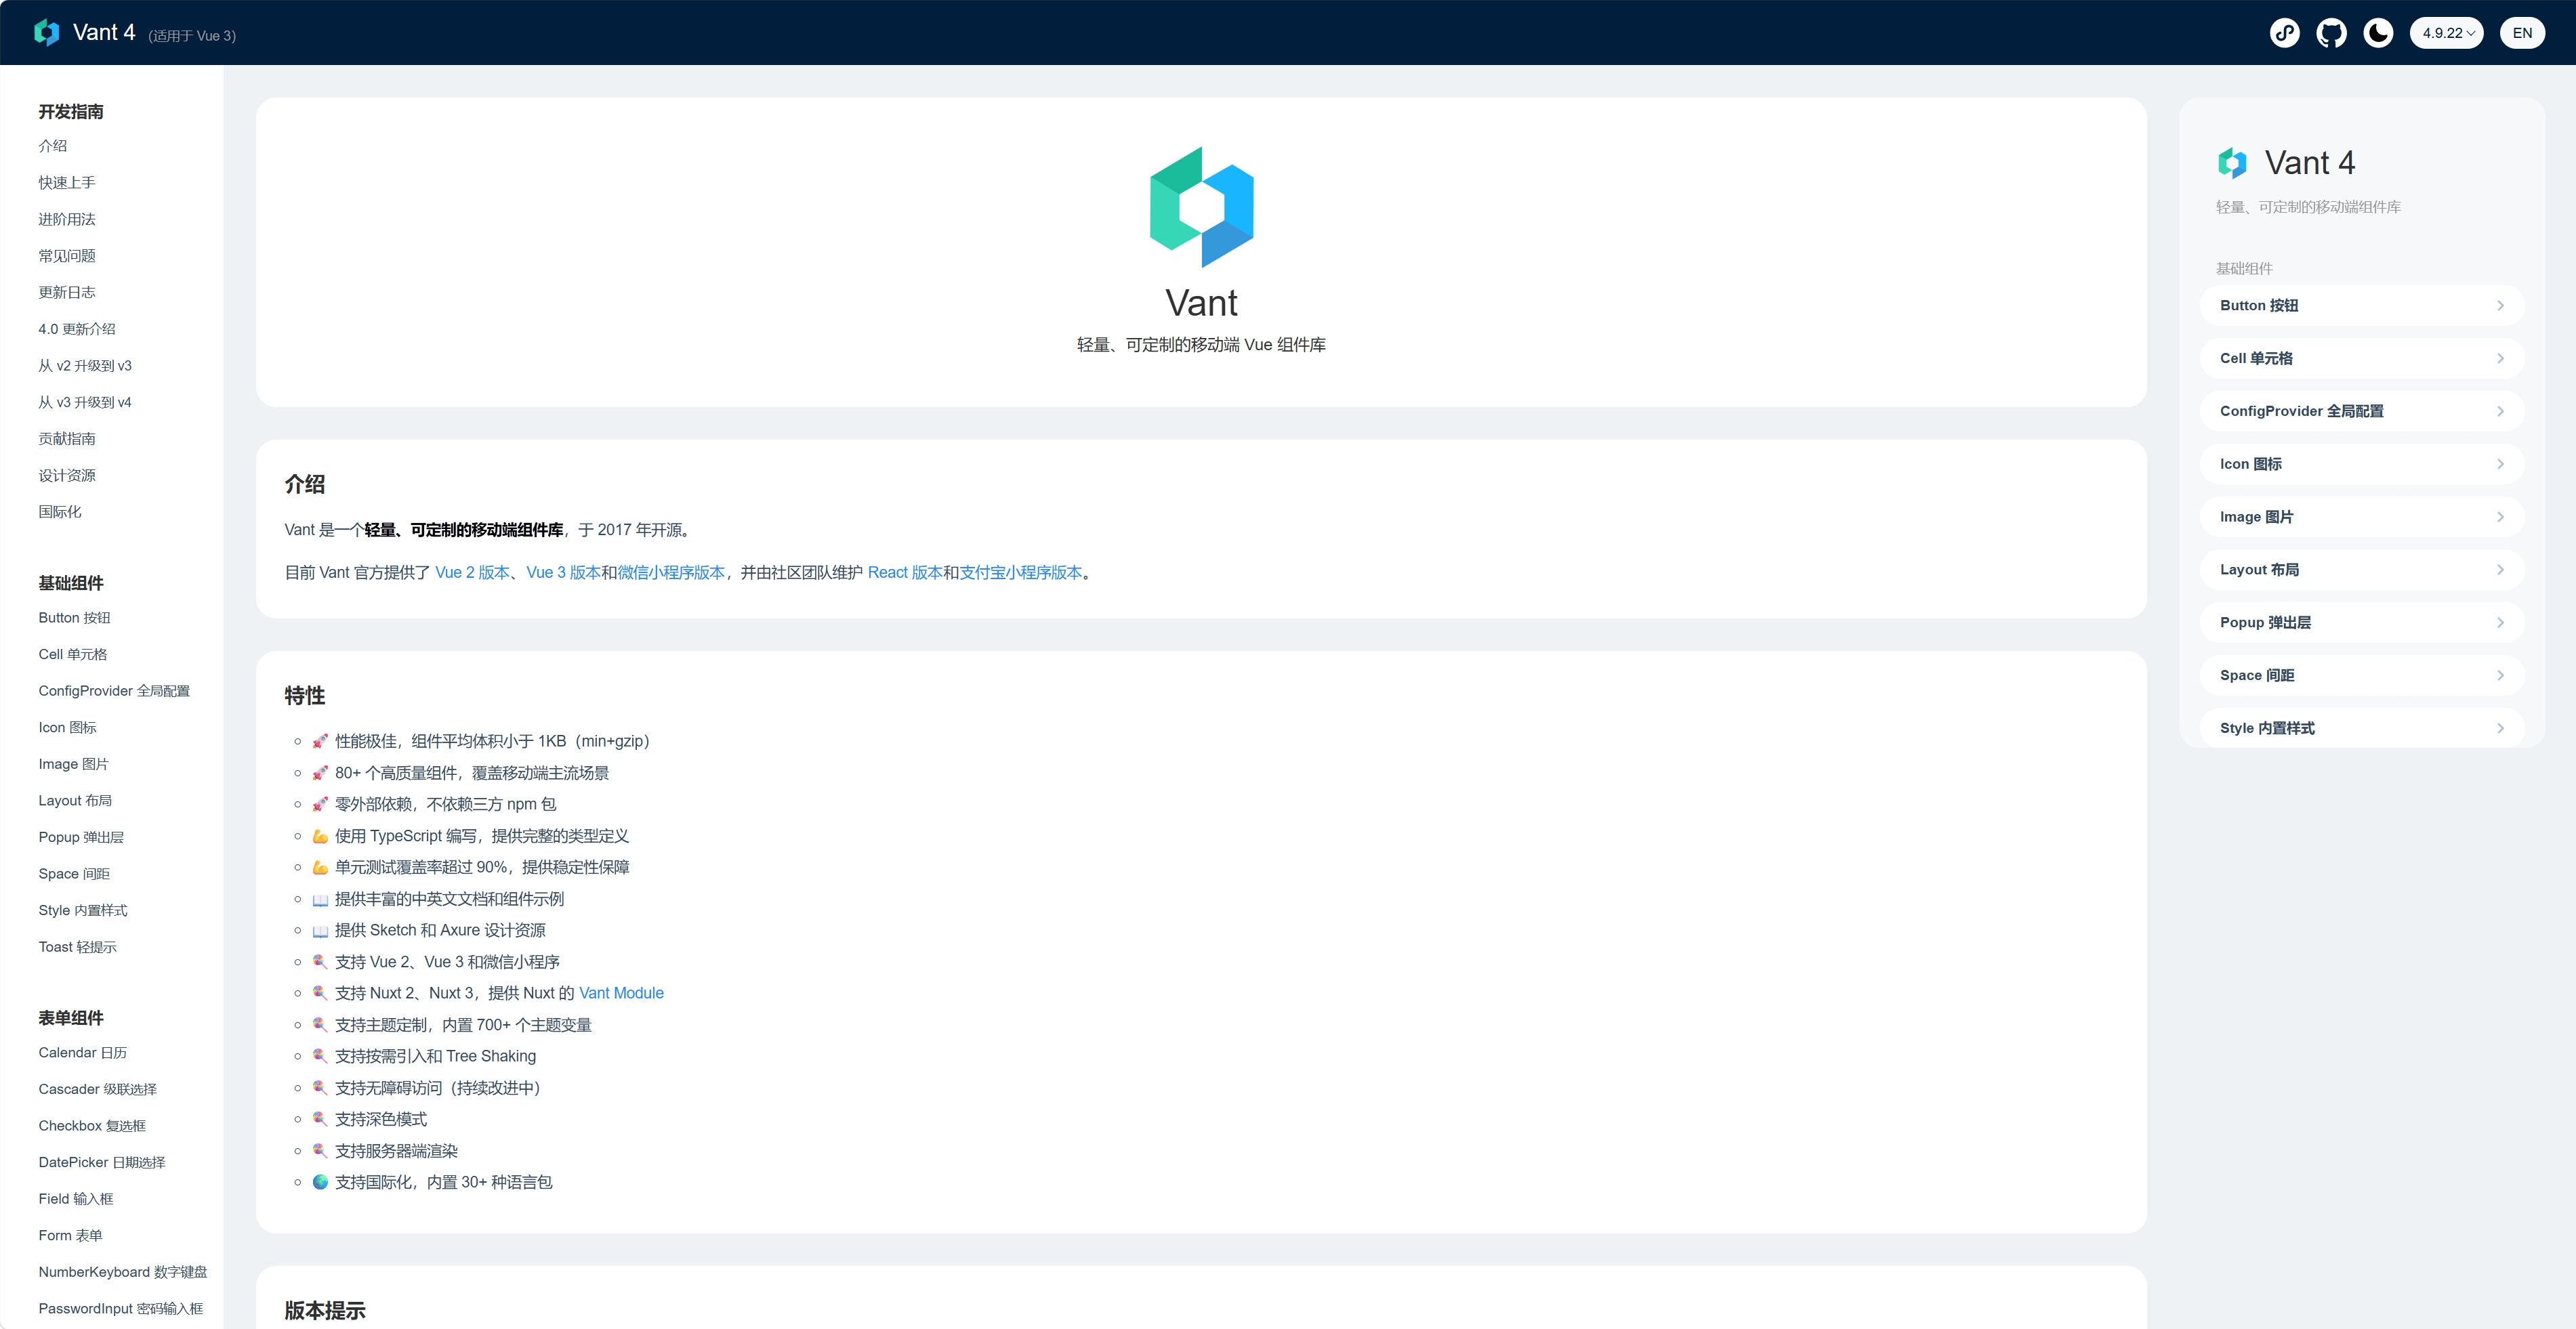Click the Vant logo in the header

tap(47, 33)
